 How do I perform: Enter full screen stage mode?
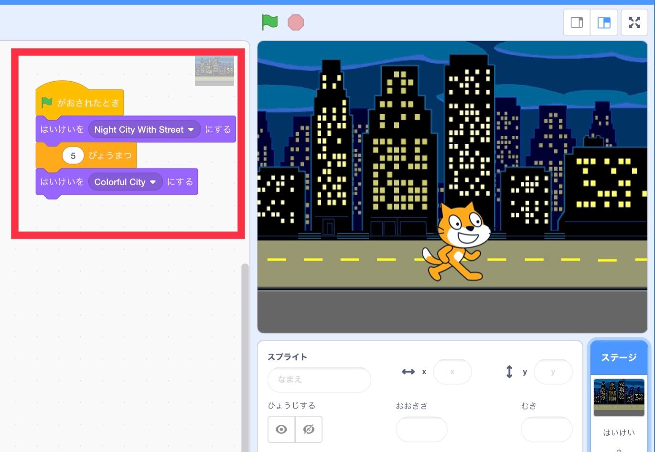[x=634, y=22]
